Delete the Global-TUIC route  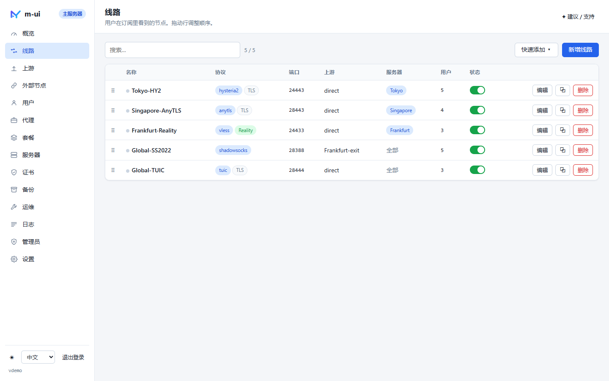[583, 170]
